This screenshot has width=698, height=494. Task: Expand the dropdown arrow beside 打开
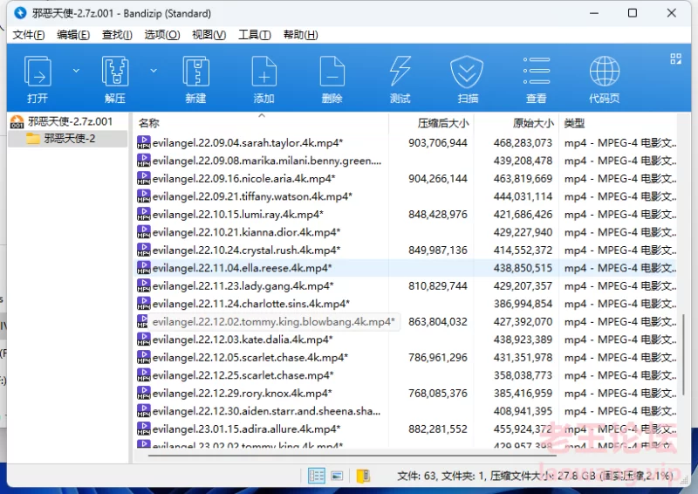pos(76,71)
